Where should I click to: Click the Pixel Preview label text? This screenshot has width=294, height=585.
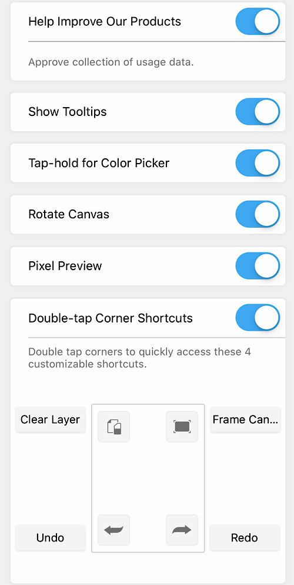pyautogui.click(x=65, y=265)
